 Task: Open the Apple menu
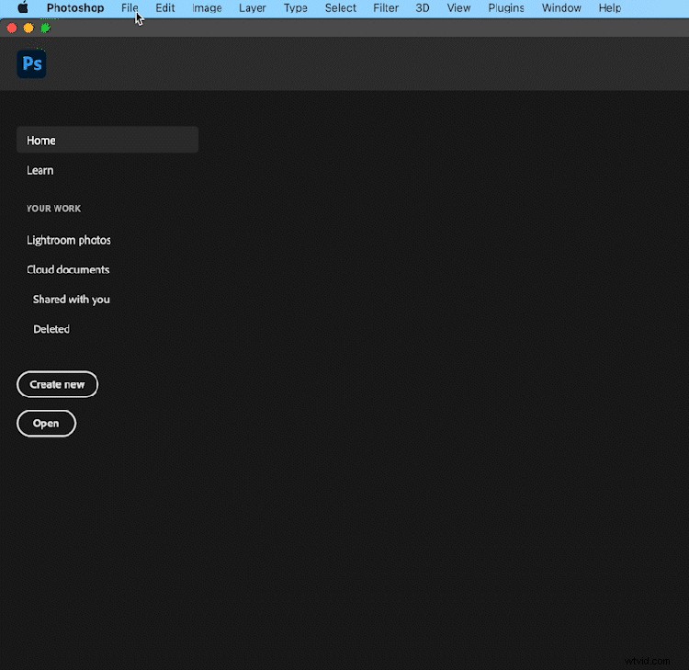click(x=23, y=8)
